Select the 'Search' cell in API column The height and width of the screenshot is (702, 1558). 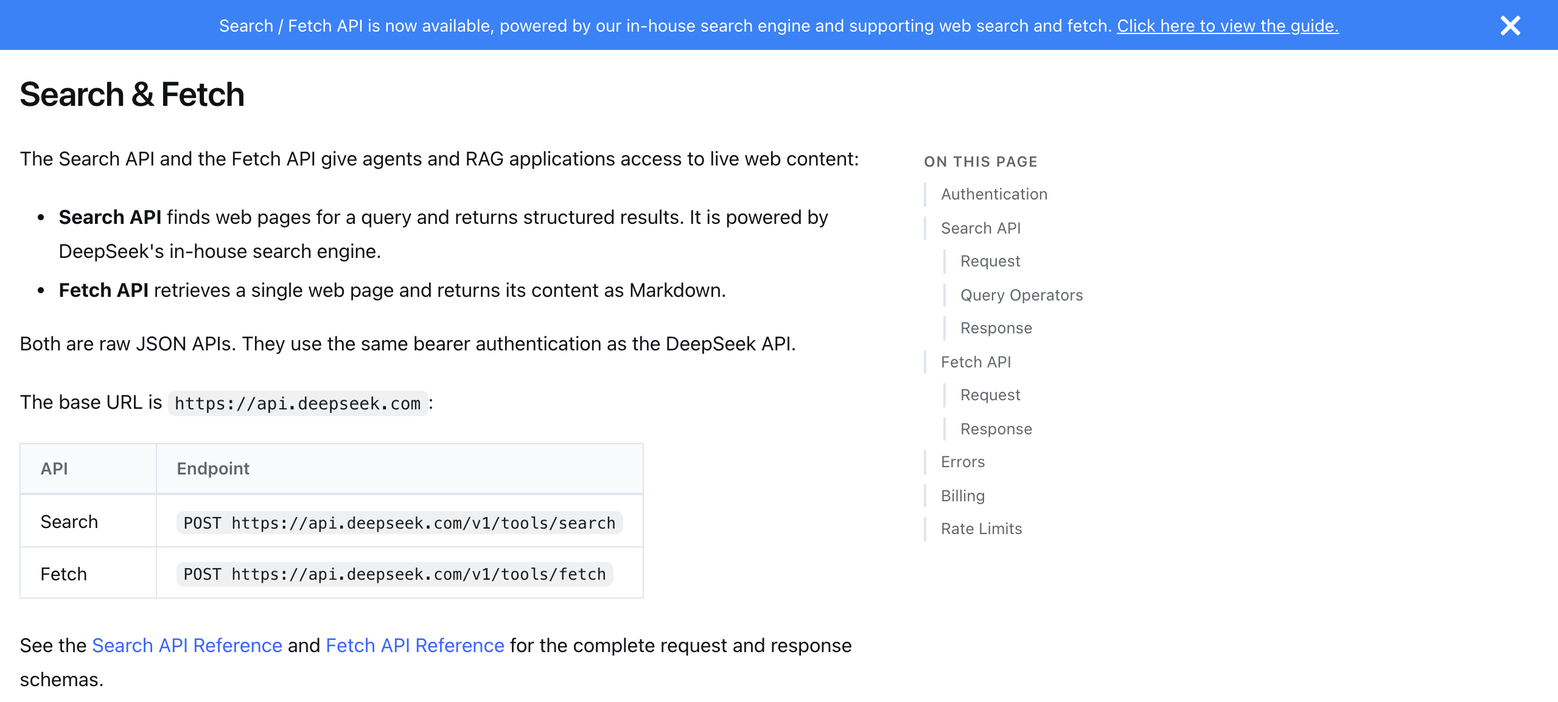[88, 521]
